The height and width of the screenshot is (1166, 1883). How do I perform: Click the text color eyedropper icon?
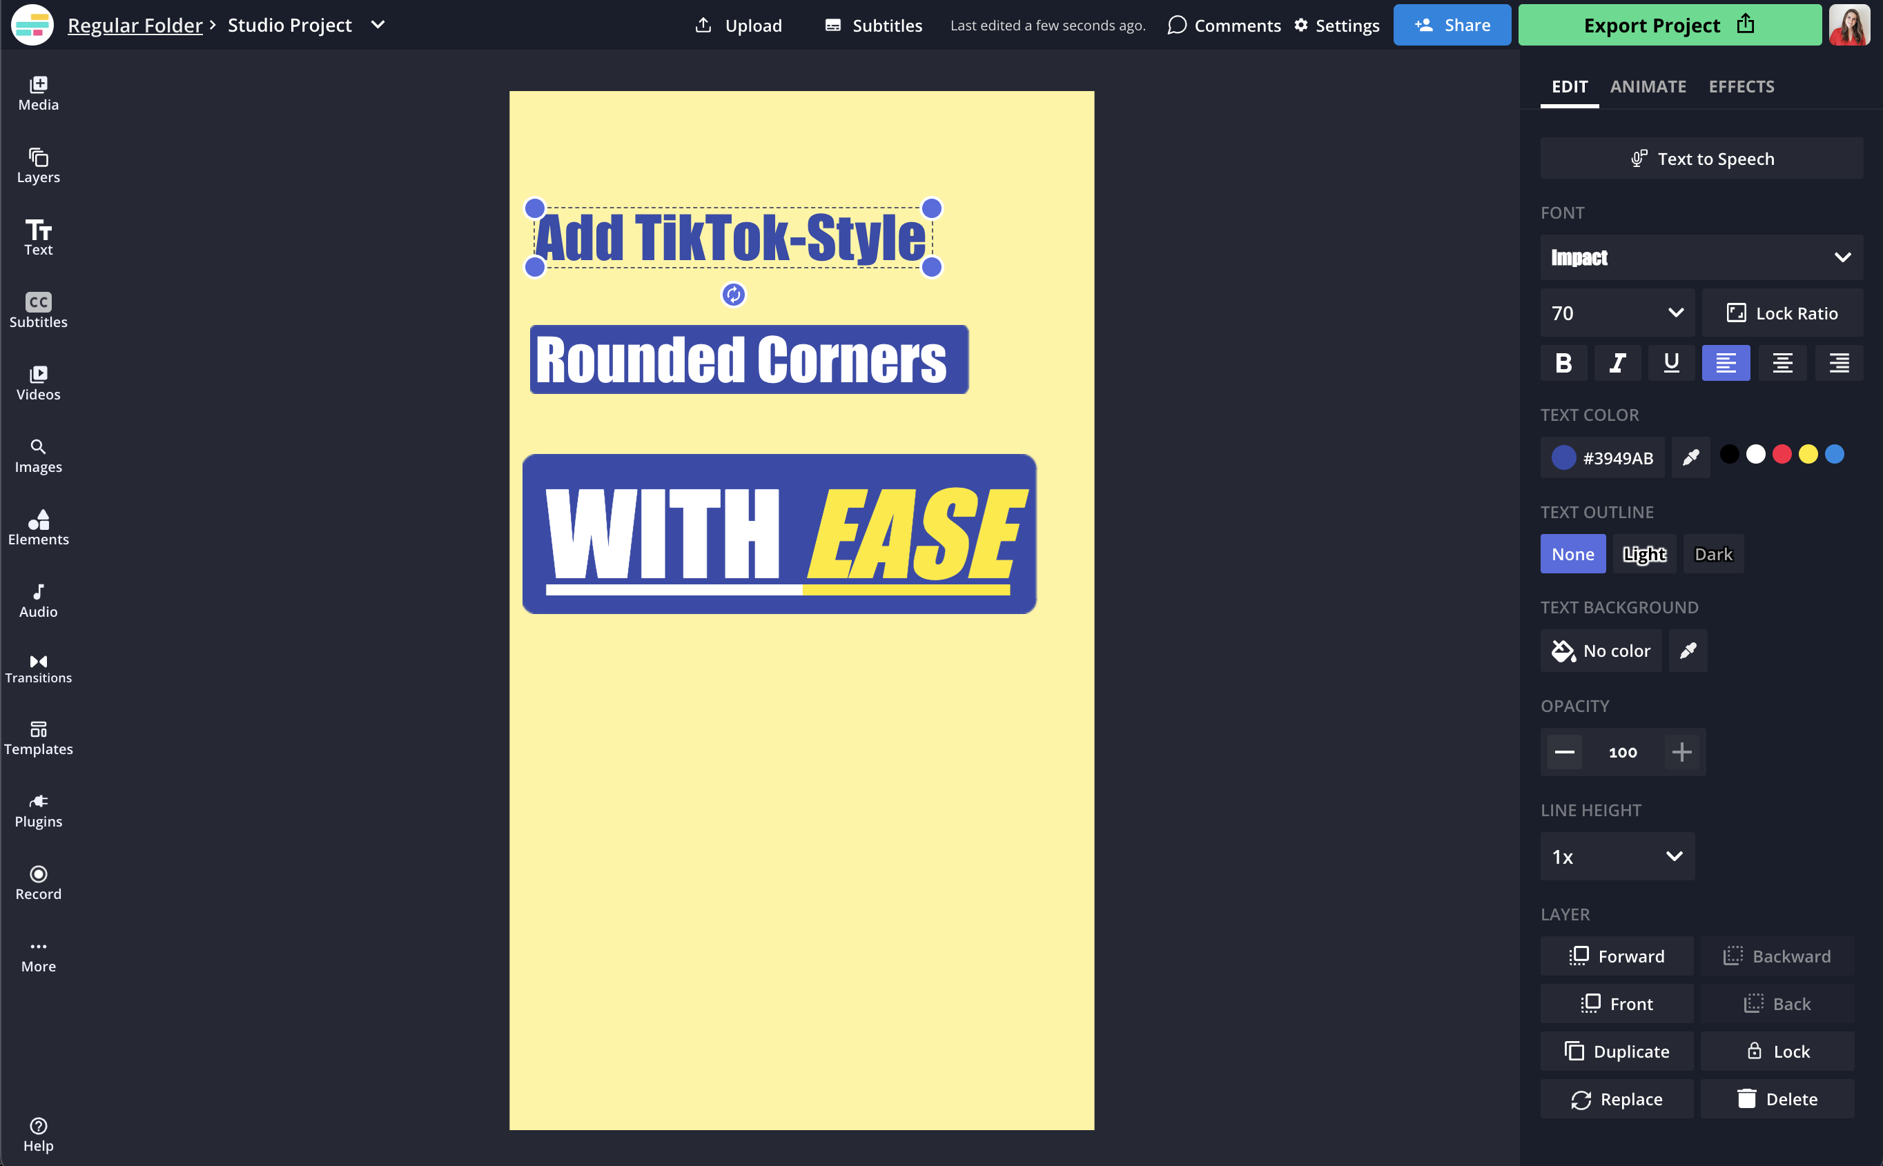(x=1690, y=457)
